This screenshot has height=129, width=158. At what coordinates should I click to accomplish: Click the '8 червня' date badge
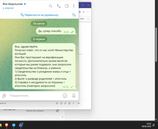(x=39, y=39)
